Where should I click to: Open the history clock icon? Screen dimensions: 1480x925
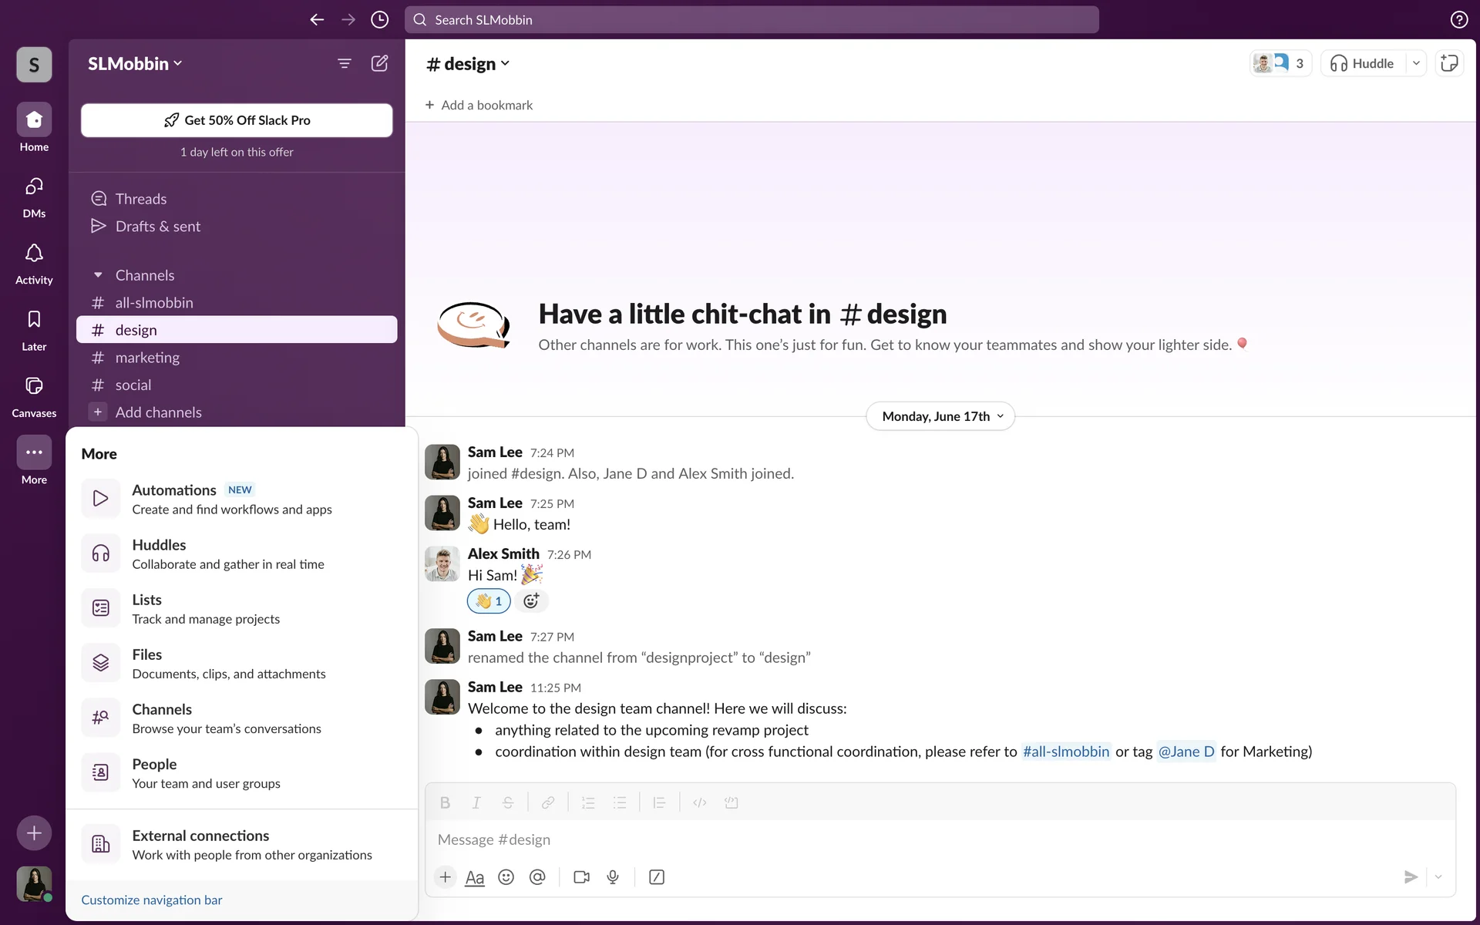coord(379,20)
